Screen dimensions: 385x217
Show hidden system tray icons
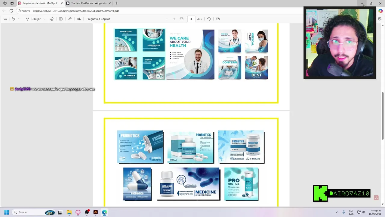[x=337, y=212]
